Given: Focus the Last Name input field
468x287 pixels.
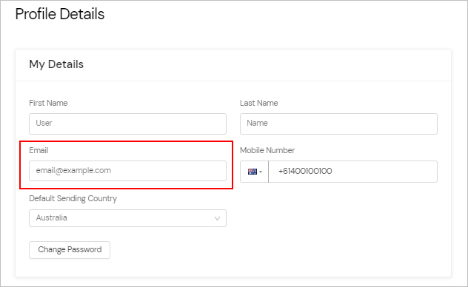Looking at the screenshot, I should (x=338, y=124).
